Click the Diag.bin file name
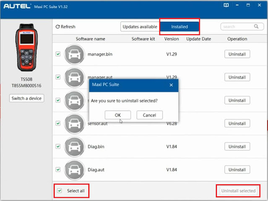 (96, 147)
